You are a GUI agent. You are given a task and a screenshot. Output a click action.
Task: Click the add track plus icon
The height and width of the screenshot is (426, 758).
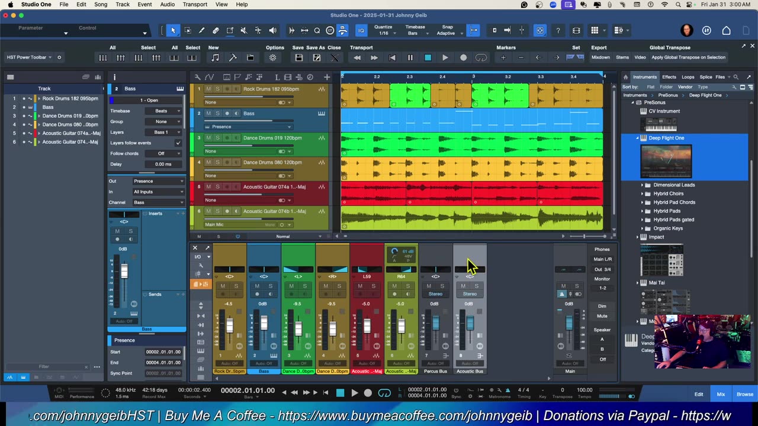coord(326,77)
